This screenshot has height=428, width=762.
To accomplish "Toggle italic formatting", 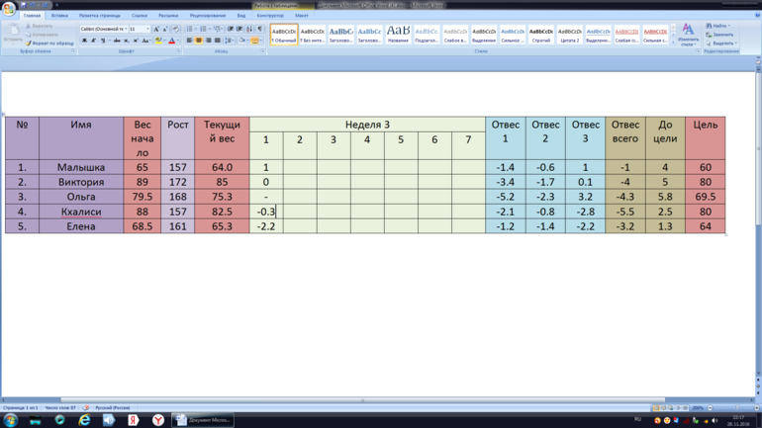I will pyautogui.click(x=93, y=41).
